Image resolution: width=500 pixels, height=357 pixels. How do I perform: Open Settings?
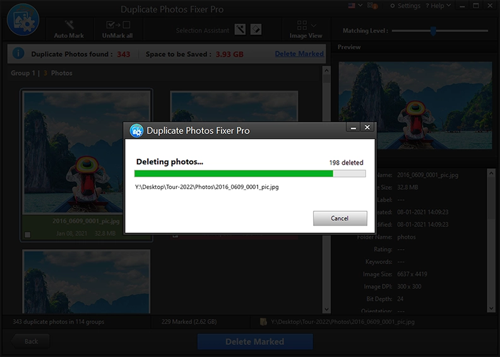click(405, 6)
